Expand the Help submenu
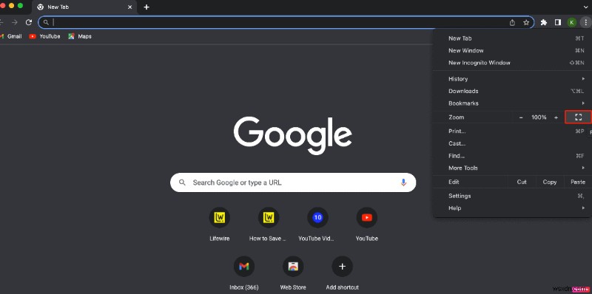The width and height of the screenshot is (592, 294). [512, 208]
